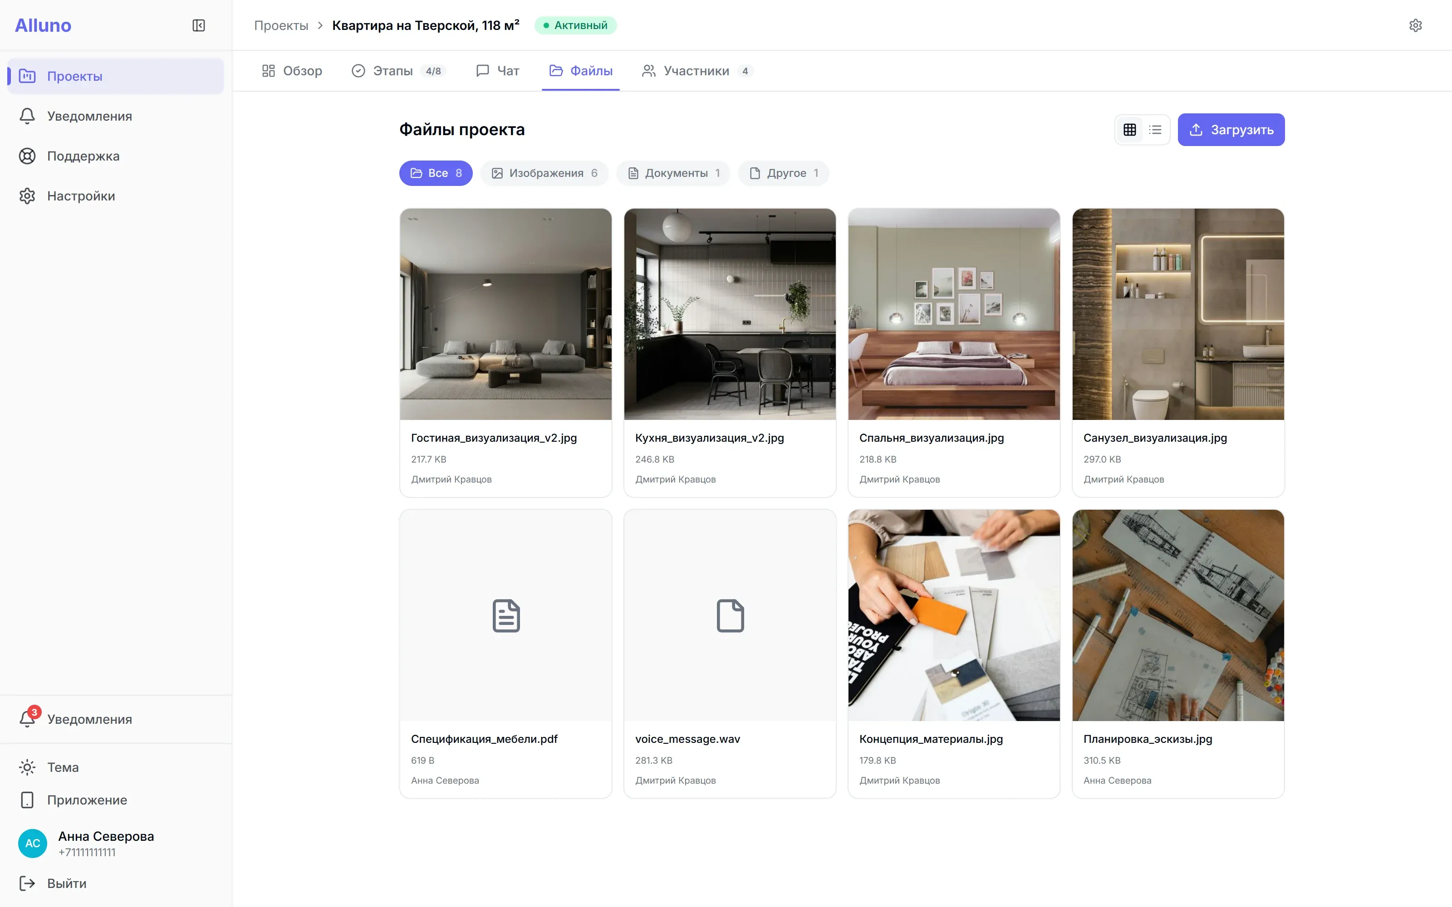Click the bell icon with badge 3
The width and height of the screenshot is (1452, 907).
[28, 718]
